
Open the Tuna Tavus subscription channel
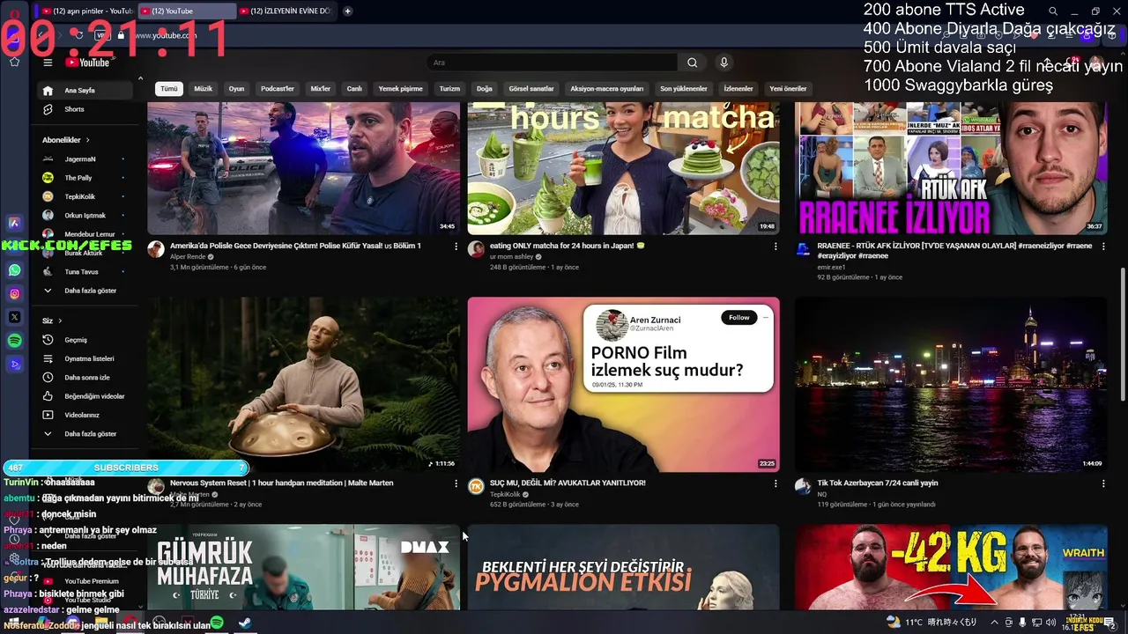tap(86, 272)
